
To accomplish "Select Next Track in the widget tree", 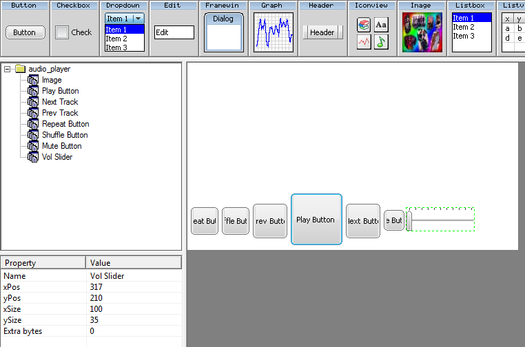I will [60, 102].
